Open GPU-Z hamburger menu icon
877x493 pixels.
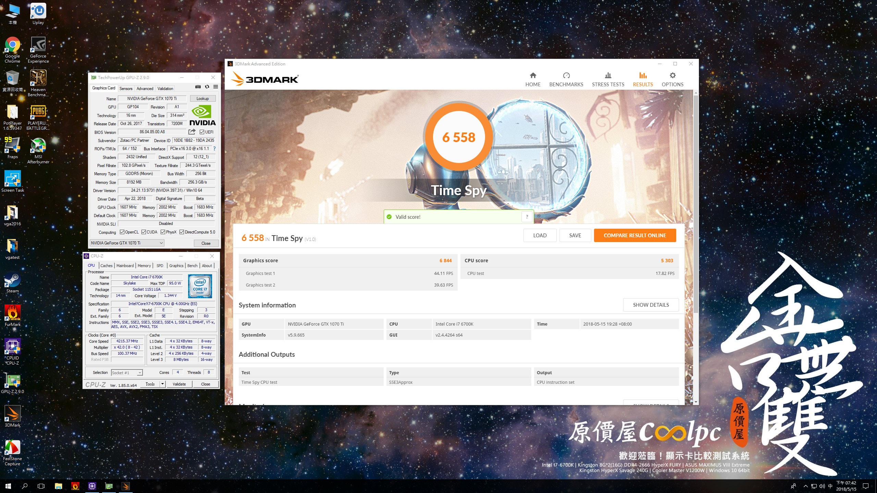point(215,87)
